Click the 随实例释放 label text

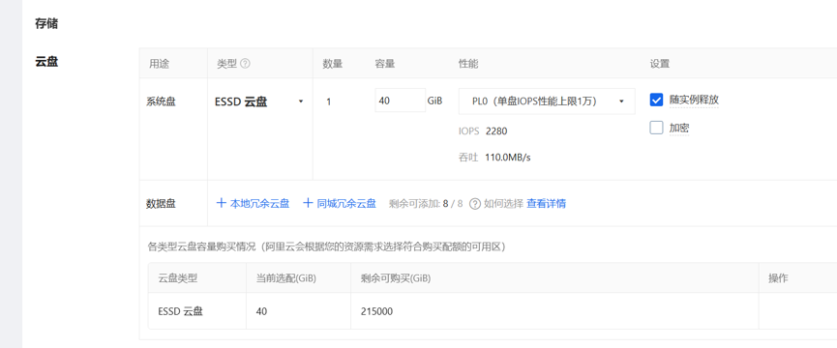pos(694,100)
